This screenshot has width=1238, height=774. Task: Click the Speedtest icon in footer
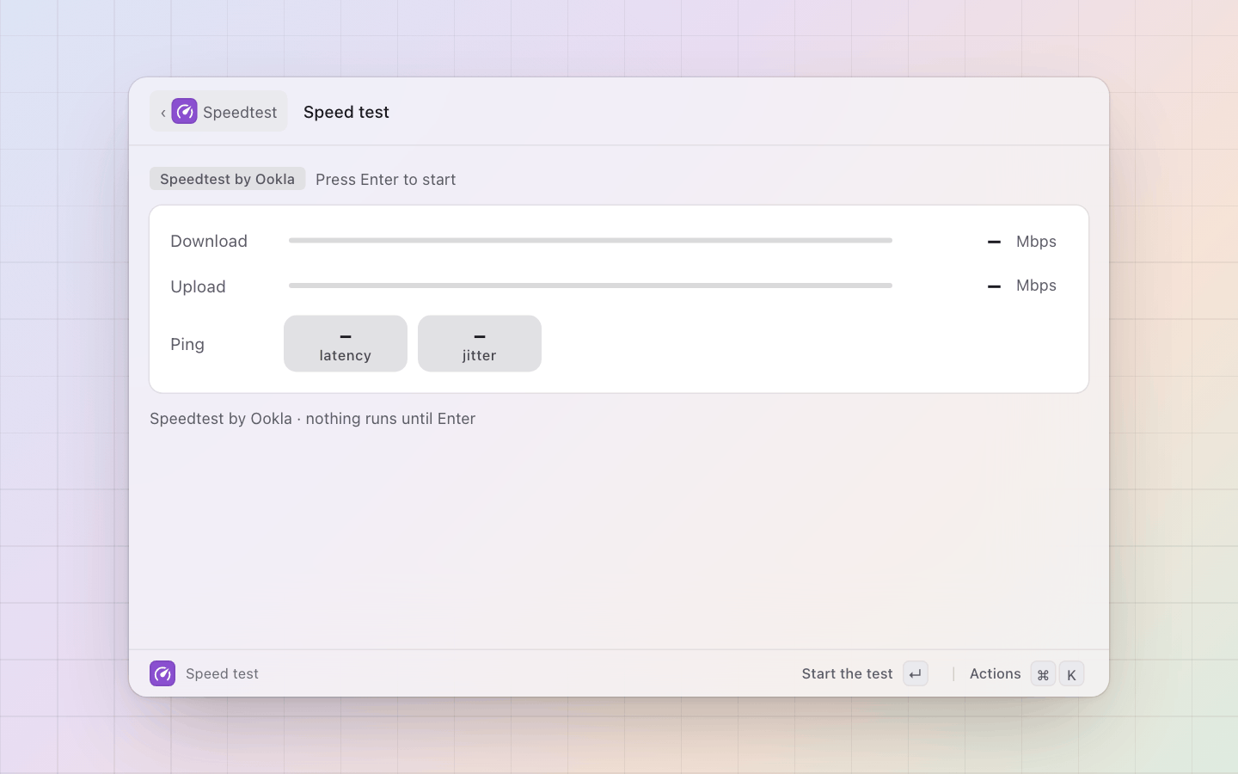[162, 673]
